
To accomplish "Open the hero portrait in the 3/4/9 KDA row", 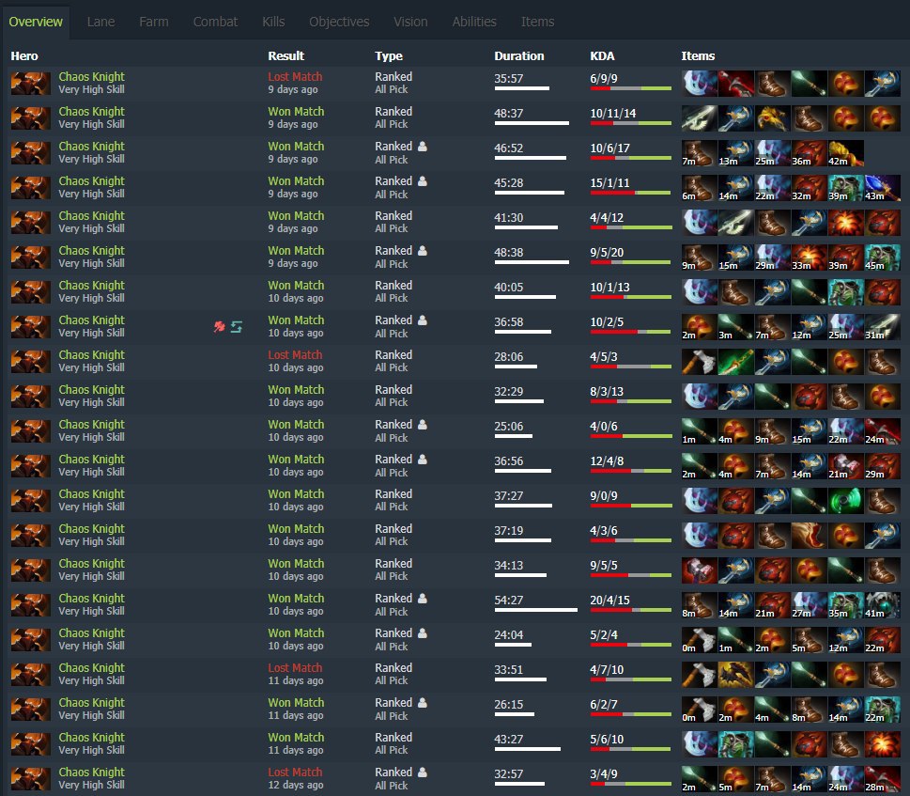I will (x=30, y=779).
